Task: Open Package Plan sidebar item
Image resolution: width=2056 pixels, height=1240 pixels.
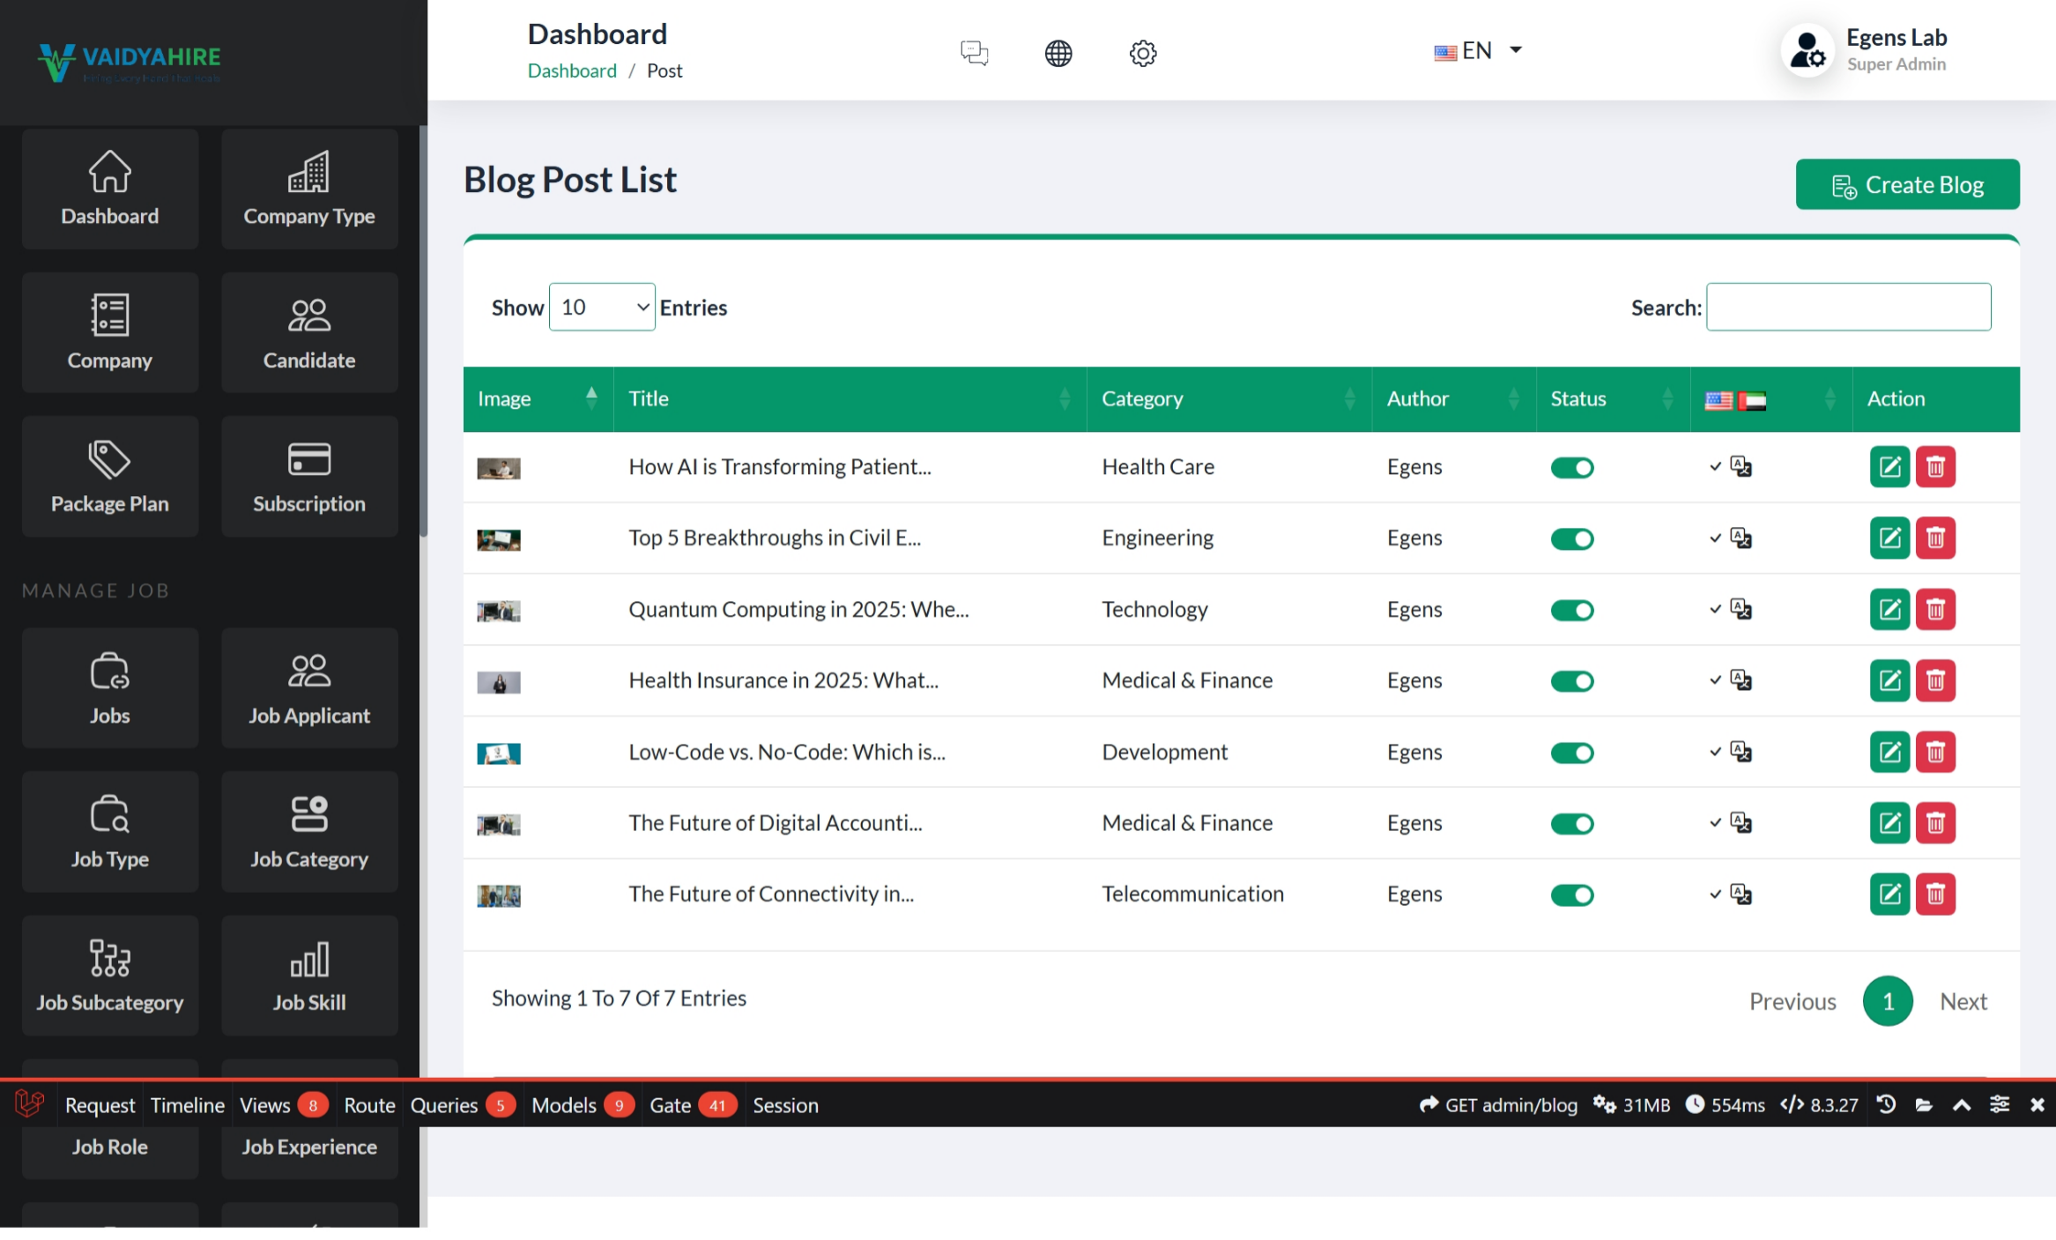Action: [x=110, y=477]
